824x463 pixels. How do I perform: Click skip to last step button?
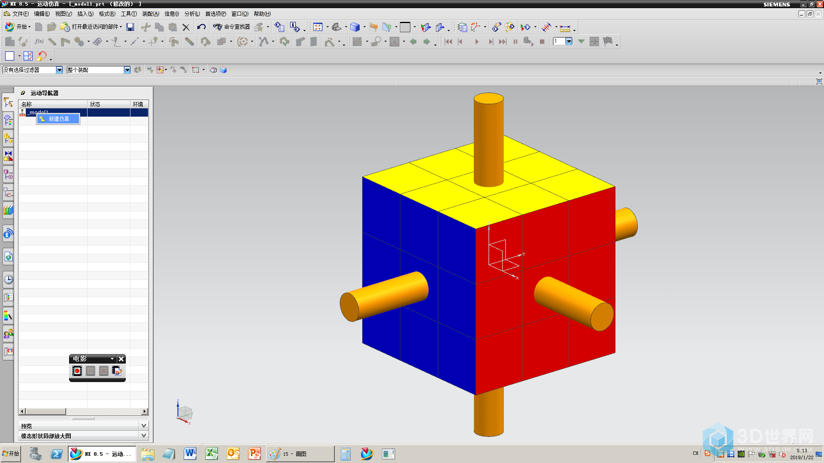point(503,42)
